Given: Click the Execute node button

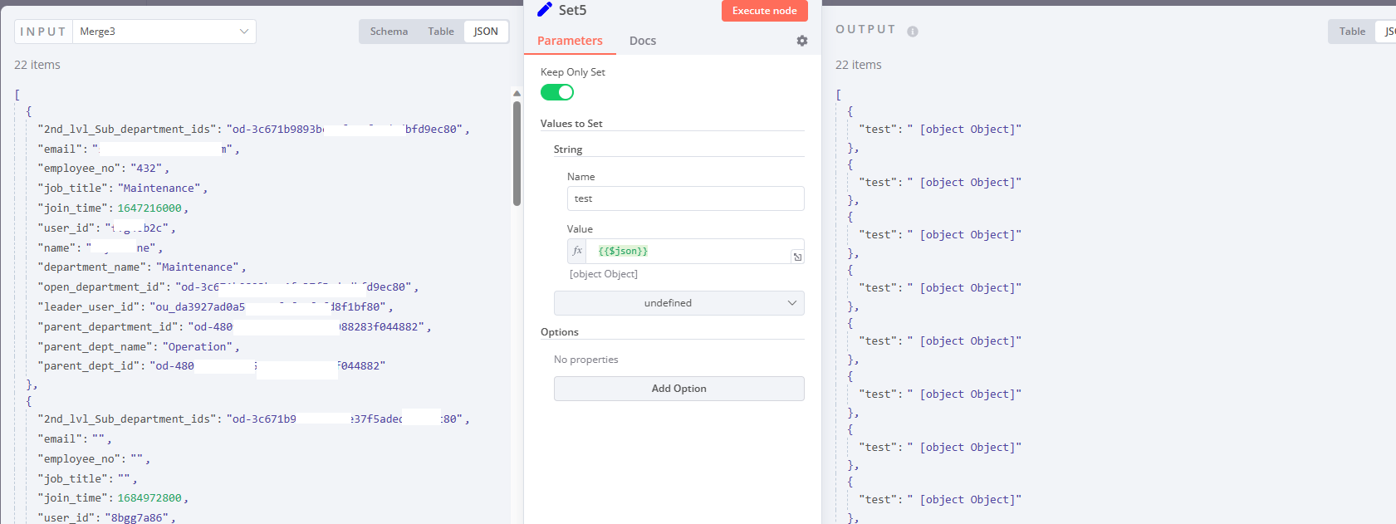Looking at the screenshot, I should (765, 11).
